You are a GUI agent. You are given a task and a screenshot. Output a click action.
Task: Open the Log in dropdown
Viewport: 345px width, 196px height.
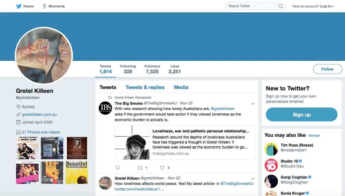(x=327, y=6)
